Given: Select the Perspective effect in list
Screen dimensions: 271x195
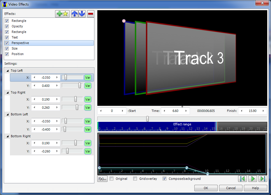Looking at the screenshot, I should (49, 43).
